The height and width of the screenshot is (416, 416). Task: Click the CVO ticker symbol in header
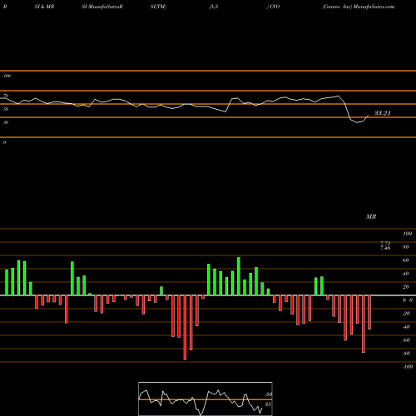click(275, 7)
